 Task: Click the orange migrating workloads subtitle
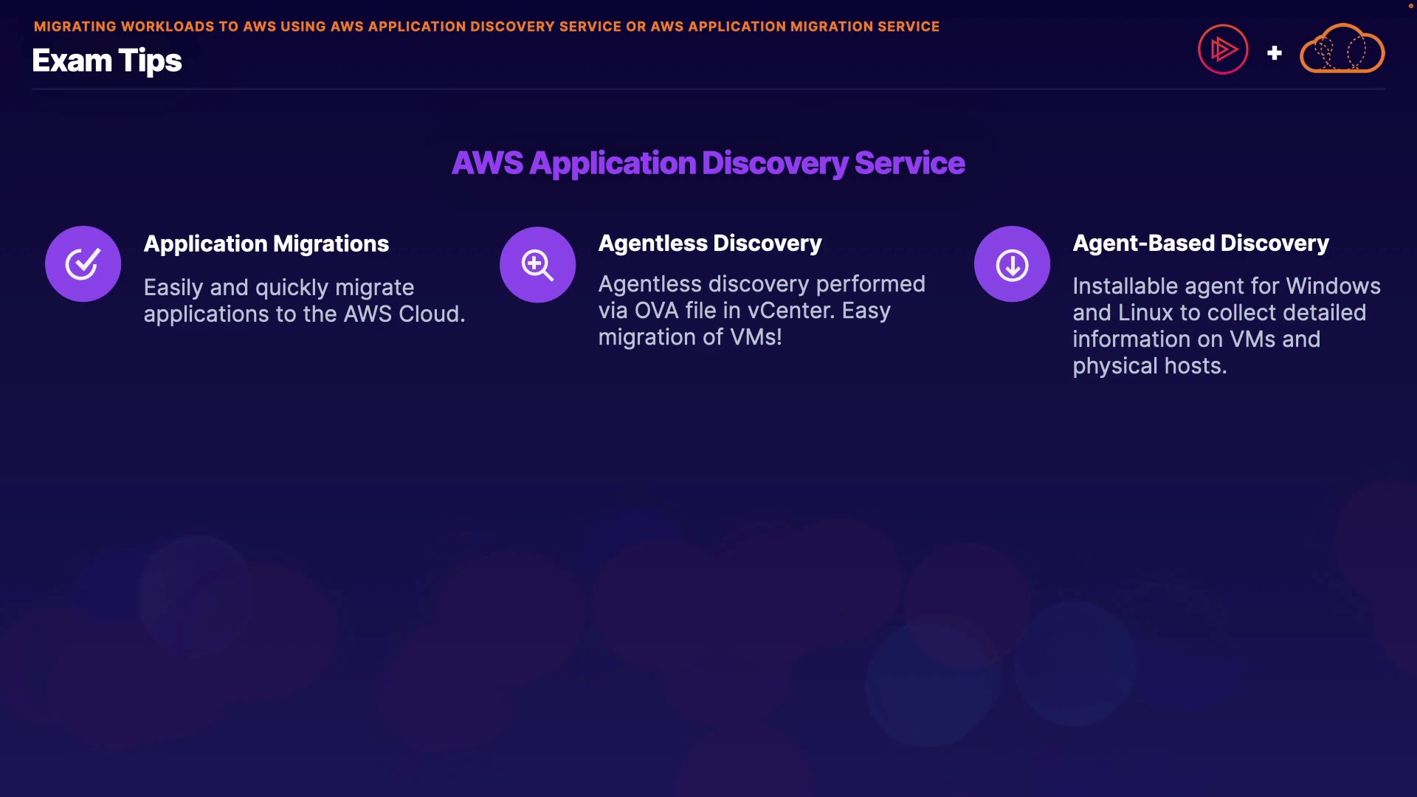point(486,27)
